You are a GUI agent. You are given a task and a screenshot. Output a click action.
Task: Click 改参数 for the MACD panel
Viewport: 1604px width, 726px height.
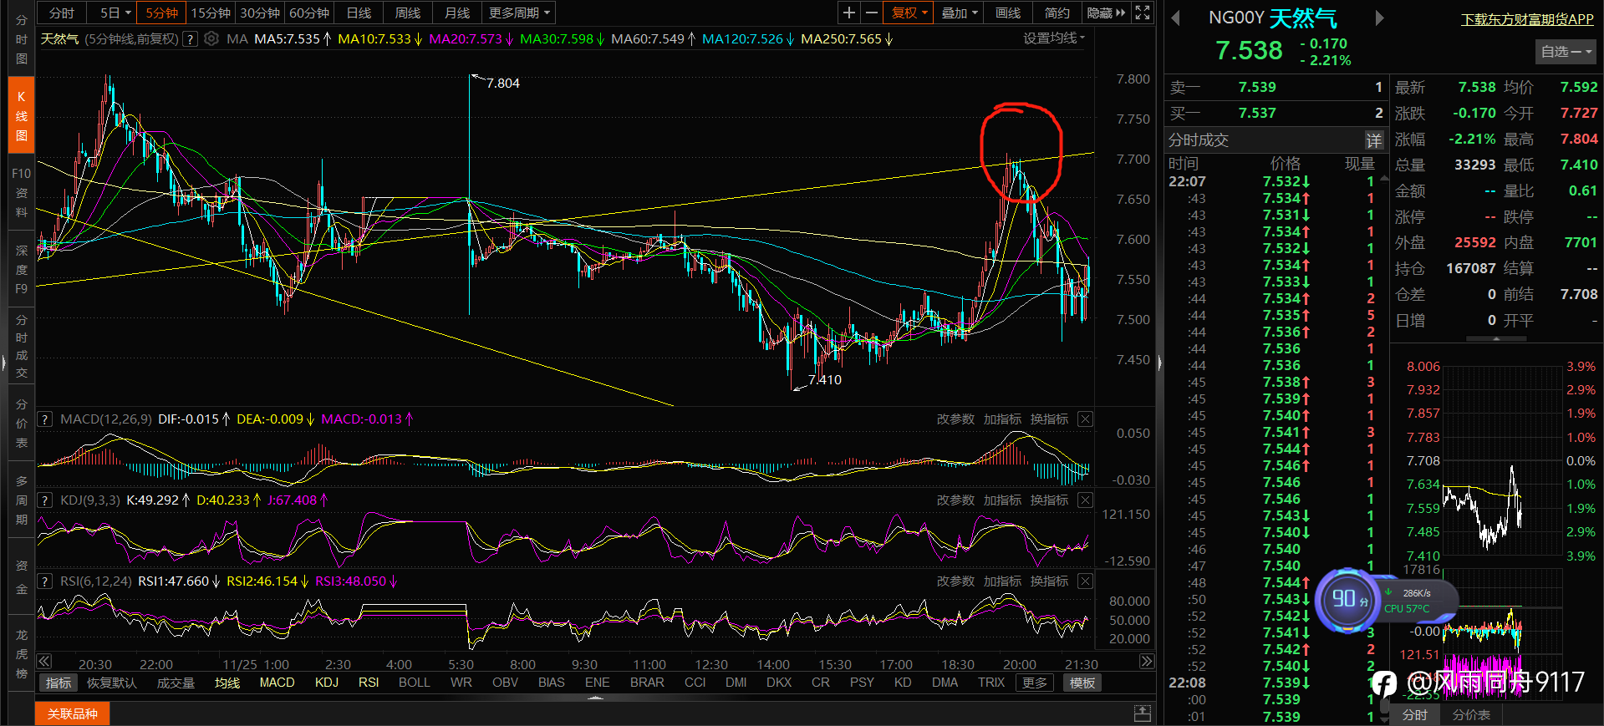[955, 419]
